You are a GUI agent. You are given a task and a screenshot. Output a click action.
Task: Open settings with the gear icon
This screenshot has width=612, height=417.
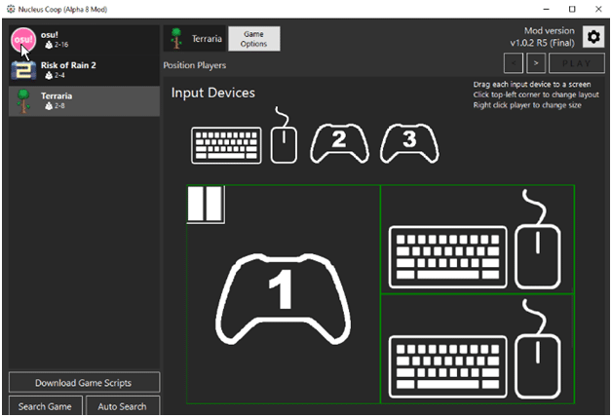[593, 37]
